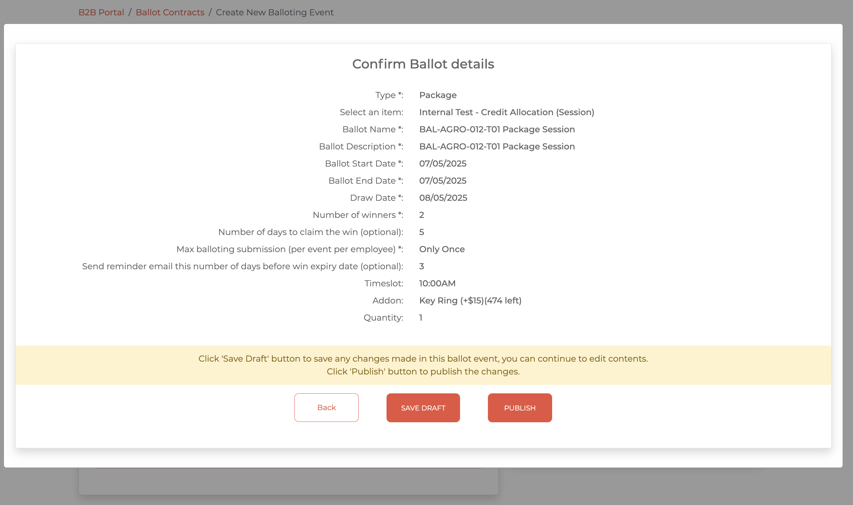853x505 pixels.
Task: Click the Number of winners label
Action: tap(358, 215)
